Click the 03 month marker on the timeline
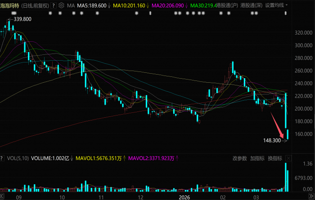 click(x=256, y=197)
